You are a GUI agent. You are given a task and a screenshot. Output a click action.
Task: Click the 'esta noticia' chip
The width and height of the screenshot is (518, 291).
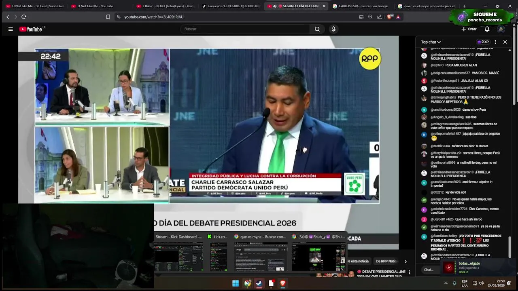(x=358, y=261)
